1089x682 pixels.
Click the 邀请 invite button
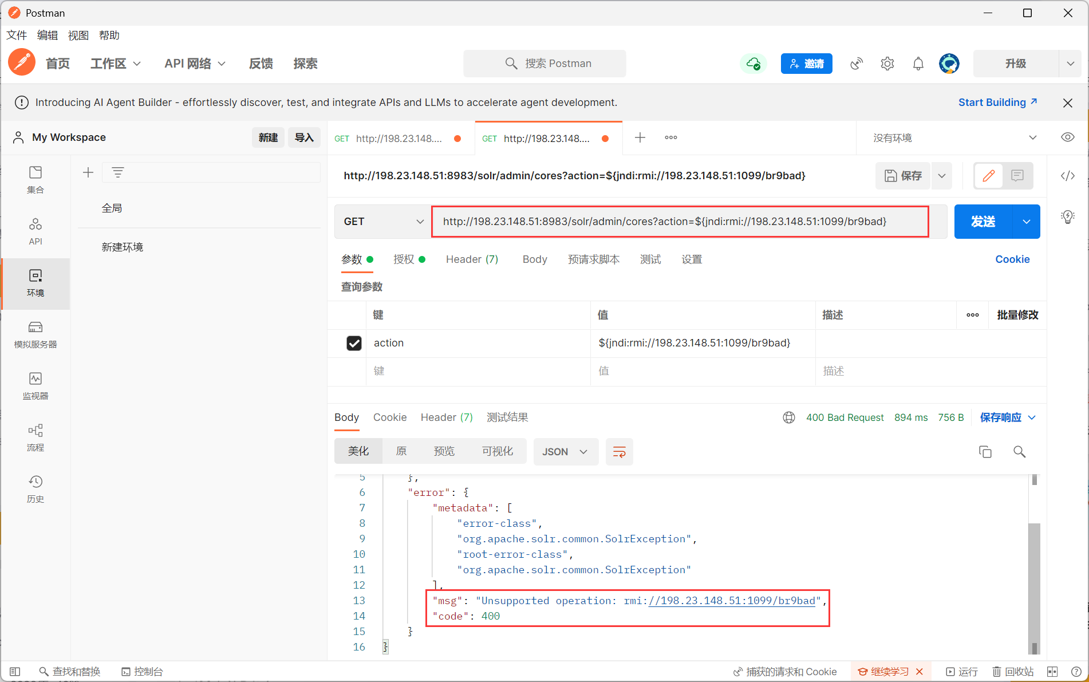click(807, 64)
